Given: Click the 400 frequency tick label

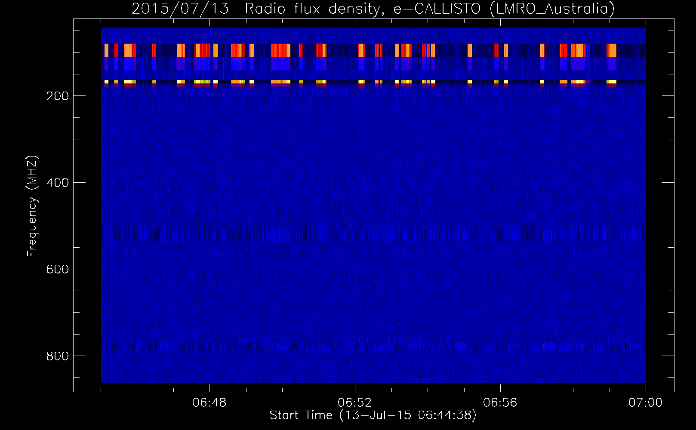Looking at the screenshot, I should (58, 183).
